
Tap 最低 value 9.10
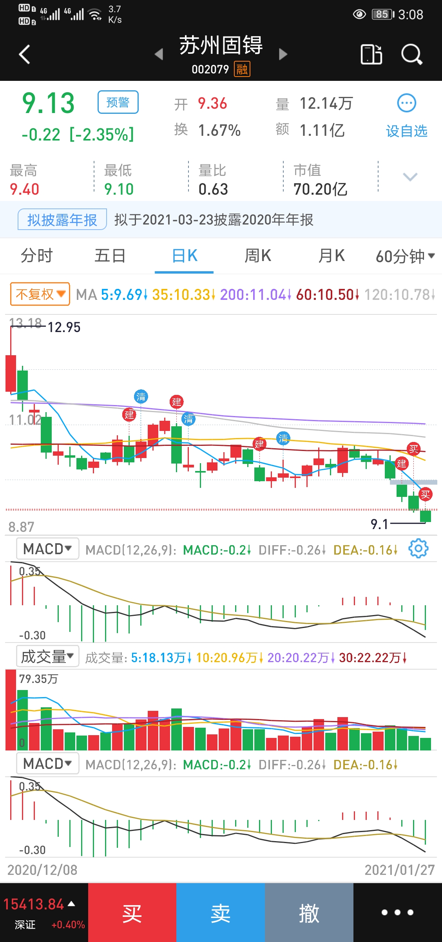click(x=119, y=189)
